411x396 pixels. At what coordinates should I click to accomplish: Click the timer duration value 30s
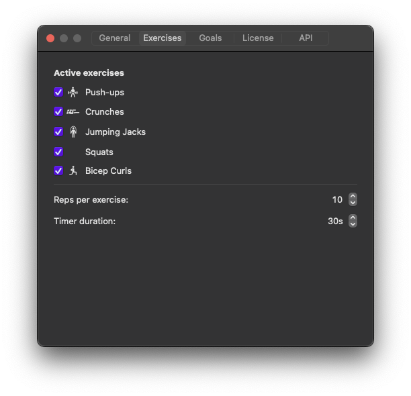point(335,221)
